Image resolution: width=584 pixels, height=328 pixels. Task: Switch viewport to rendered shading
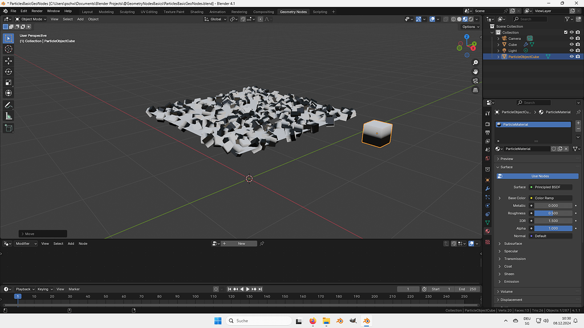point(471,19)
